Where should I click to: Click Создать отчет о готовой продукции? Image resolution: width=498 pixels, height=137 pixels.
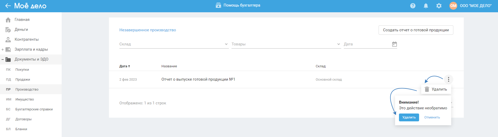416,30
